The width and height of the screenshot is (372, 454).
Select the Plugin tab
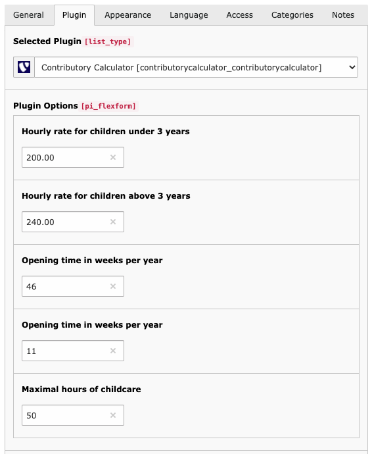coord(74,14)
